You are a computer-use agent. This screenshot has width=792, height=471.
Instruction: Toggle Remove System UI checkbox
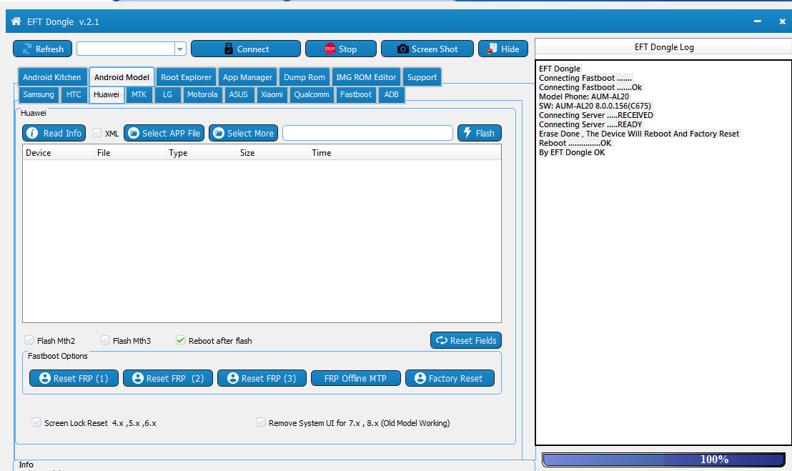point(260,422)
